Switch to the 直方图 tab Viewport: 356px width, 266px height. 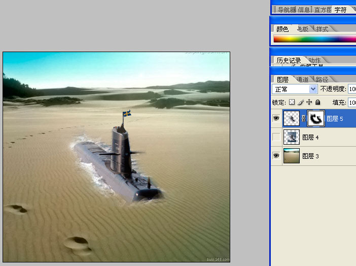point(323,10)
